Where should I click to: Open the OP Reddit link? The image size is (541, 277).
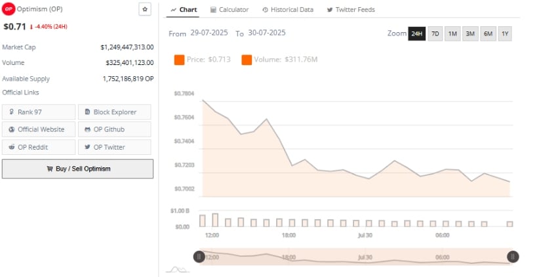click(x=39, y=147)
